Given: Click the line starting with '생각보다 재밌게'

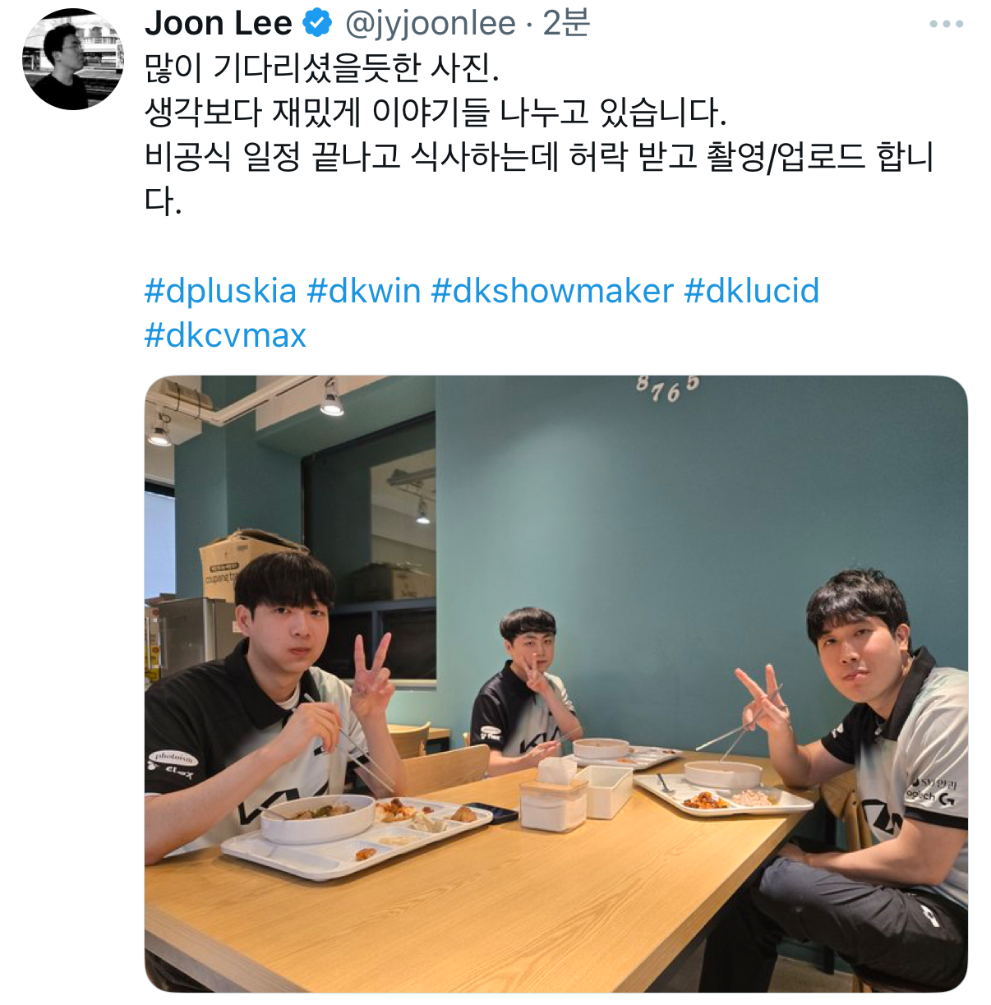Looking at the screenshot, I should 436,113.
